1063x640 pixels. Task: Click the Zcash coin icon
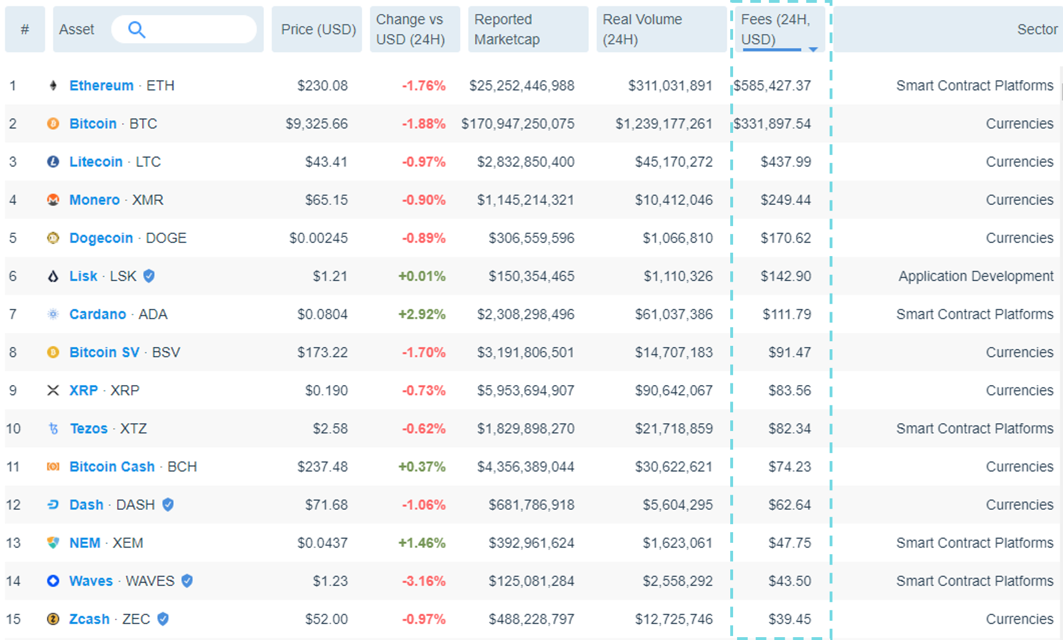(x=53, y=619)
